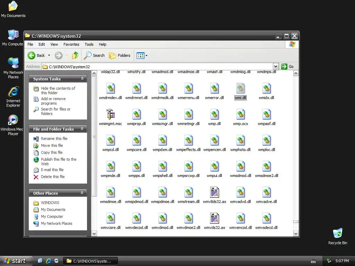Click Move this file link
Screen dimensions: 355x266
coord(52,145)
